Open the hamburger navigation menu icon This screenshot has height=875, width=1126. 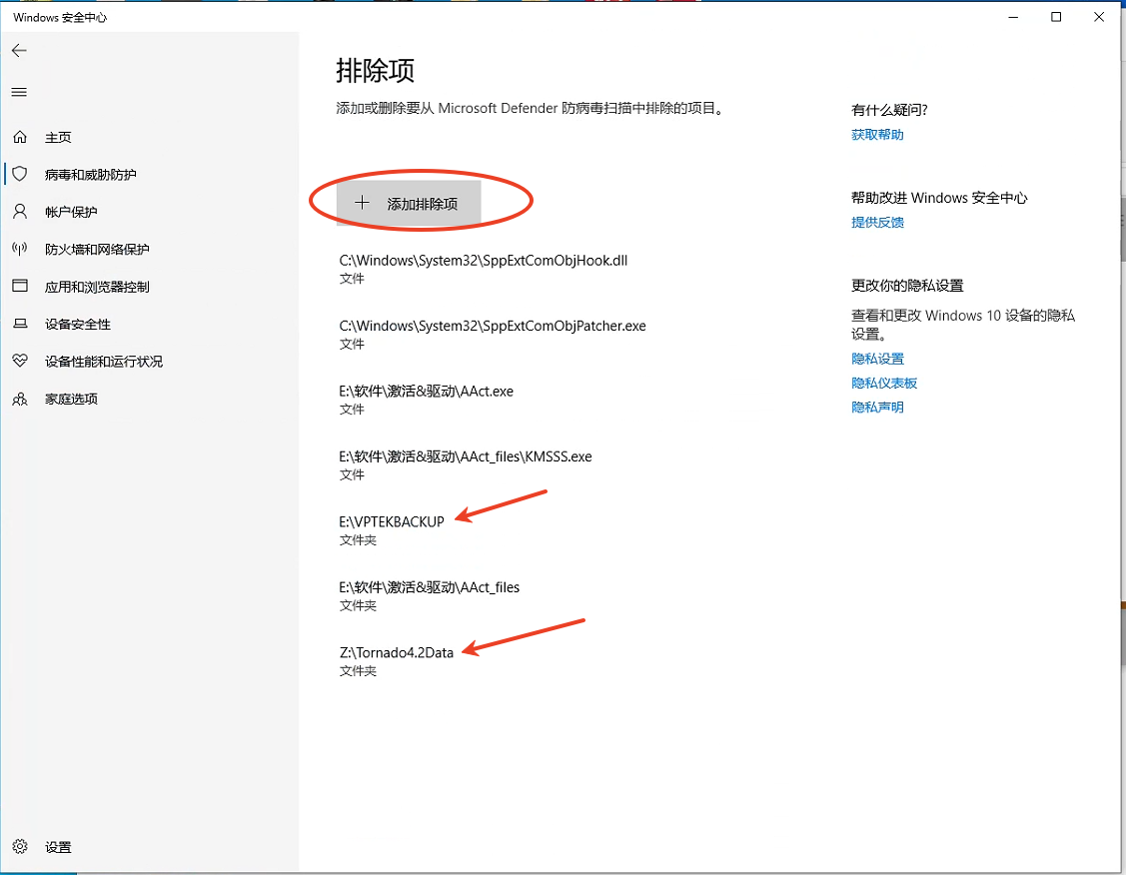(x=19, y=92)
